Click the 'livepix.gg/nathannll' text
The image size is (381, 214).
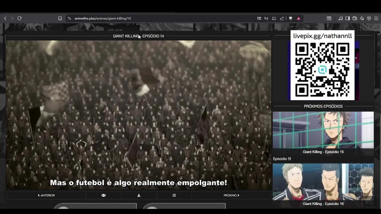(322, 36)
